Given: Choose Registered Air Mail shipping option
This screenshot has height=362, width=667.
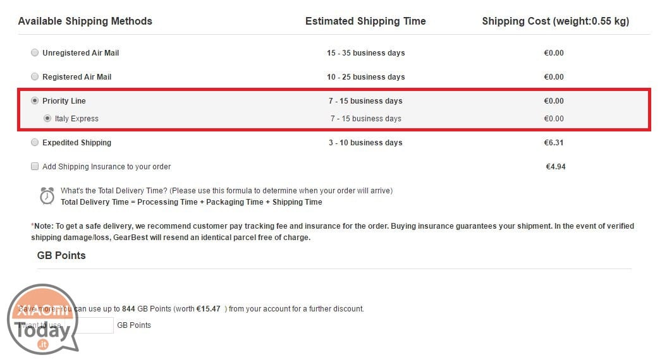Looking at the screenshot, I should [35, 76].
